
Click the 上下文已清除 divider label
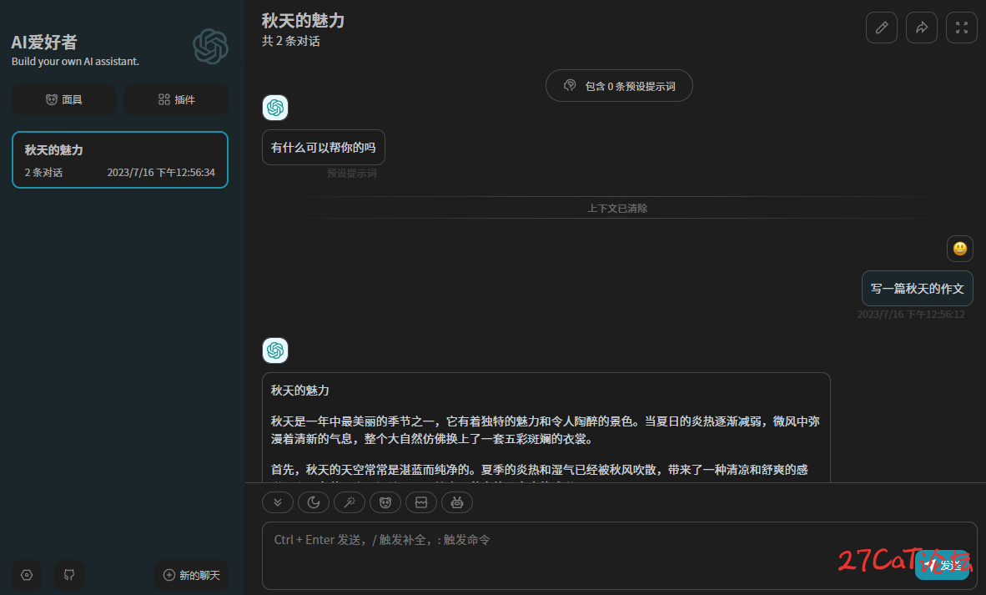tap(617, 208)
